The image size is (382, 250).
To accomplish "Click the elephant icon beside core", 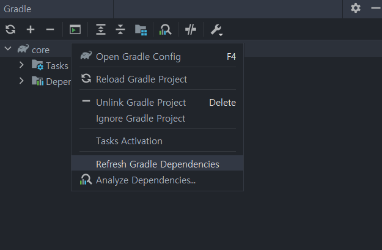I will [x=23, y=48].
